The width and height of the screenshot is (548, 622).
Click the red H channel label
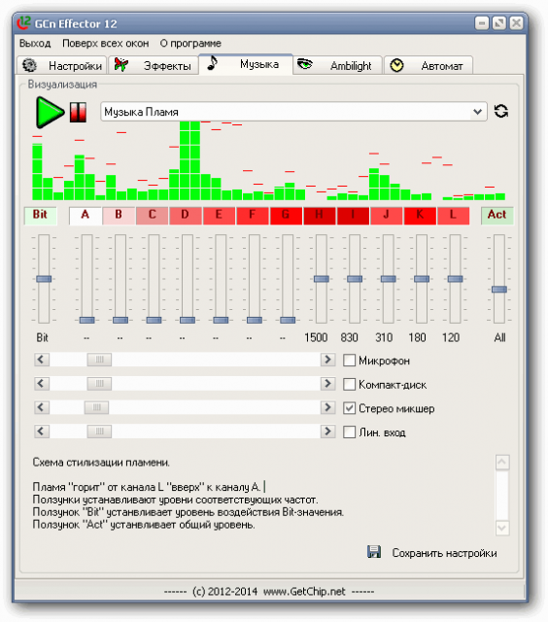320,216
